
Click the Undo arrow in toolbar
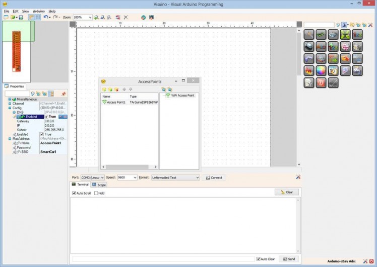(x=46, y=17)
